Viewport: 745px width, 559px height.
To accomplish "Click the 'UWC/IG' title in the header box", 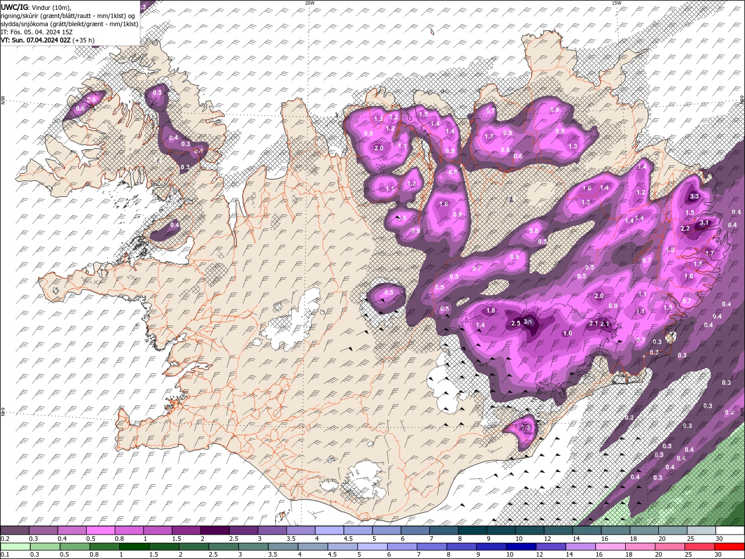I will click(x=14, y=6).
